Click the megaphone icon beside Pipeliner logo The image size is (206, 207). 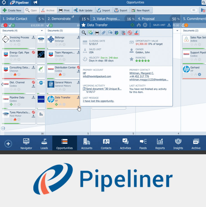(35, 3)
